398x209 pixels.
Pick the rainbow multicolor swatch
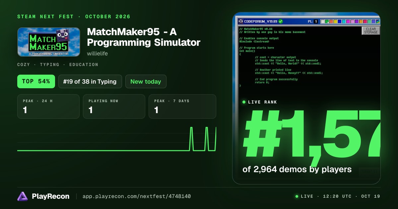pyautogui.click(x=378, y=22)
